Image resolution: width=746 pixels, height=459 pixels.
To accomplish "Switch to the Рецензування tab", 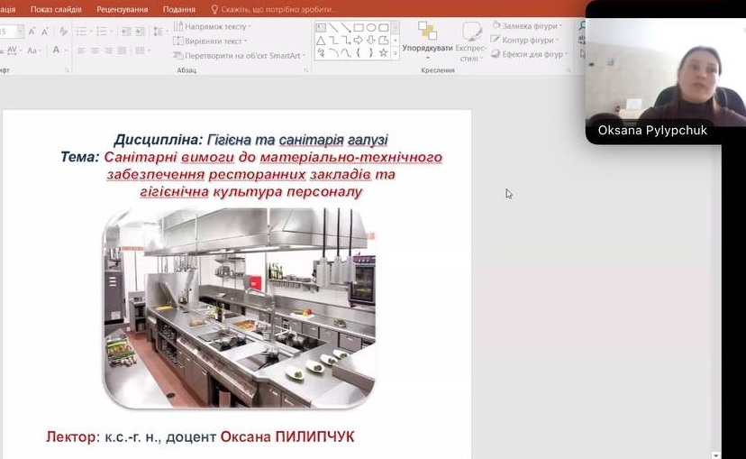I will tap(122, 9).
